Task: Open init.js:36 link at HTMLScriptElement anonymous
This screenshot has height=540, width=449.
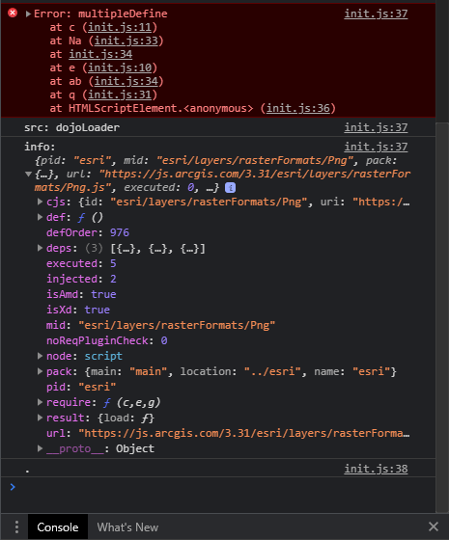Action: (298, 108)
